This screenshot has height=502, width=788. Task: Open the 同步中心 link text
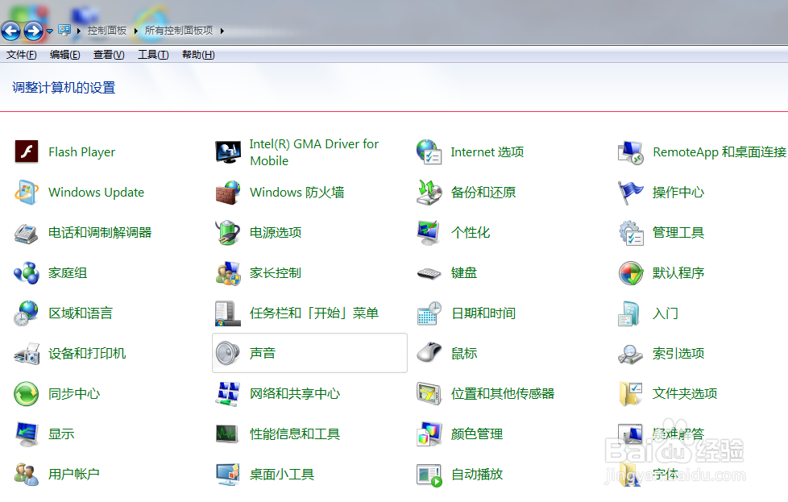coord(74,393)
